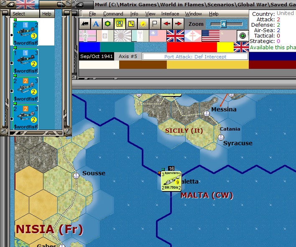This screenshot has height=247, width=296.
Task: Click the MALTA (CW) map label
Action: 207,195
